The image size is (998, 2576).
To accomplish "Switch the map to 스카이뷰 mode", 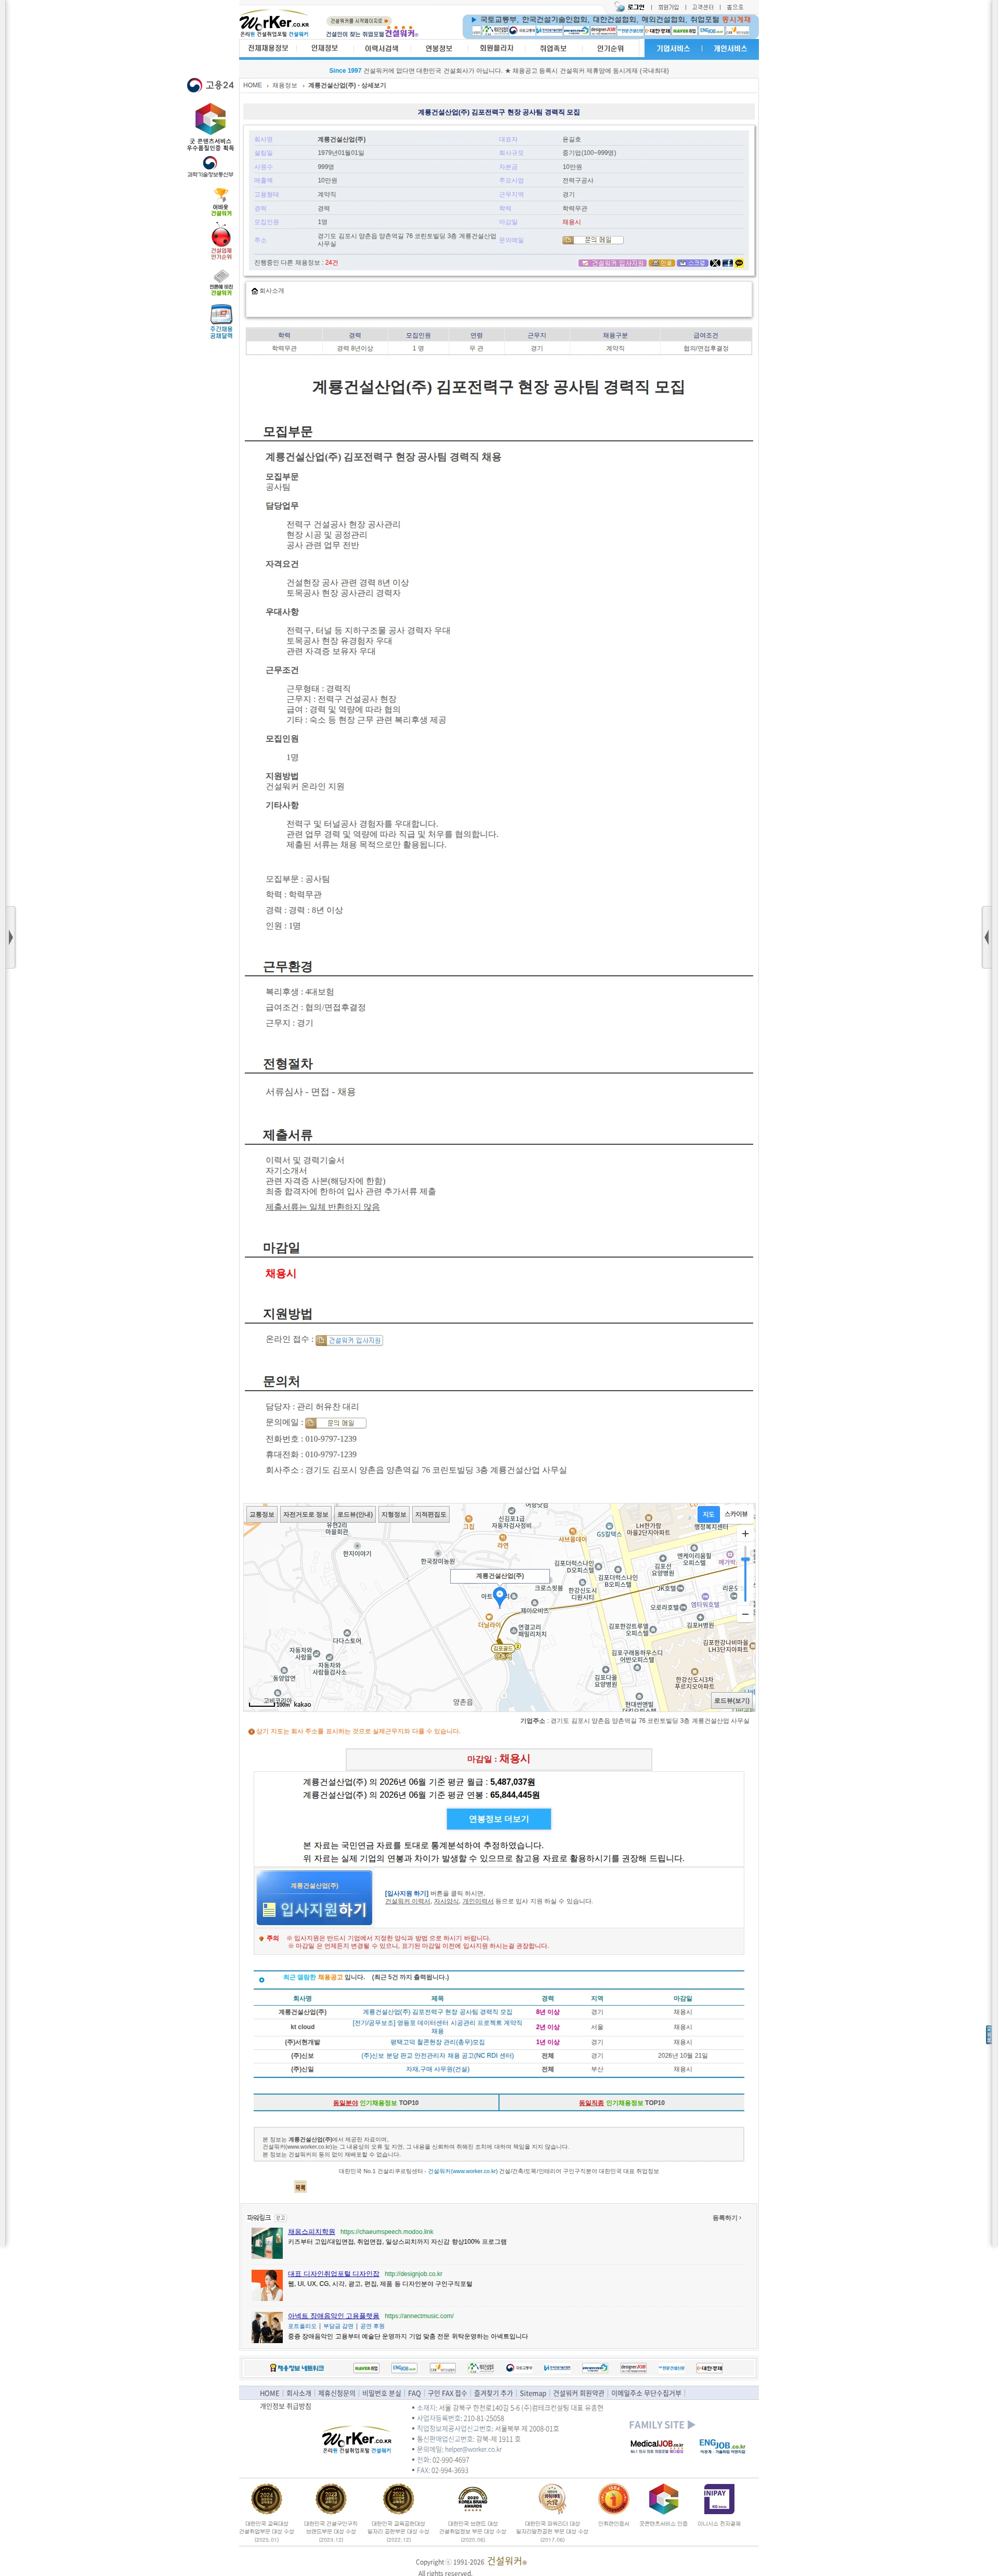I will 736,1514.
